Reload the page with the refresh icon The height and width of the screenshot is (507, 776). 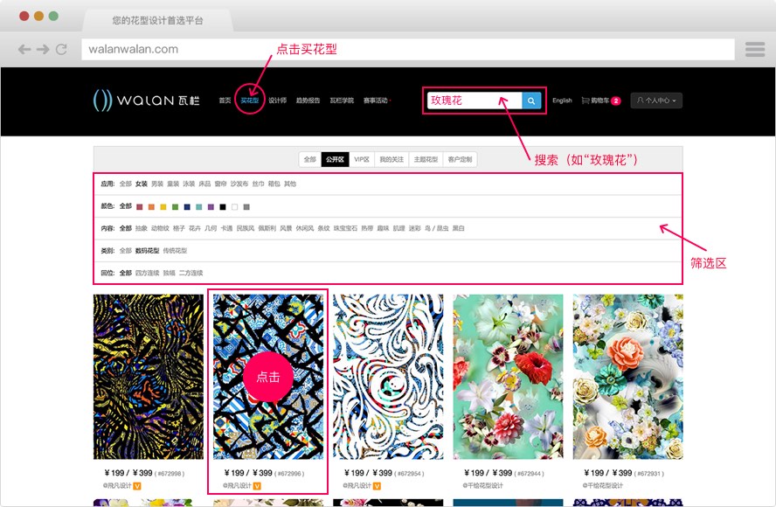click(x=61, y=50)
